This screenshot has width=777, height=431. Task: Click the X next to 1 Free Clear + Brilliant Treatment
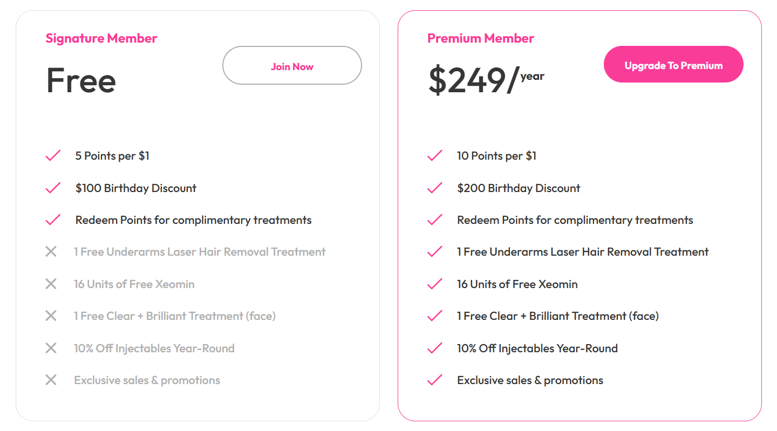pos(51,316)
